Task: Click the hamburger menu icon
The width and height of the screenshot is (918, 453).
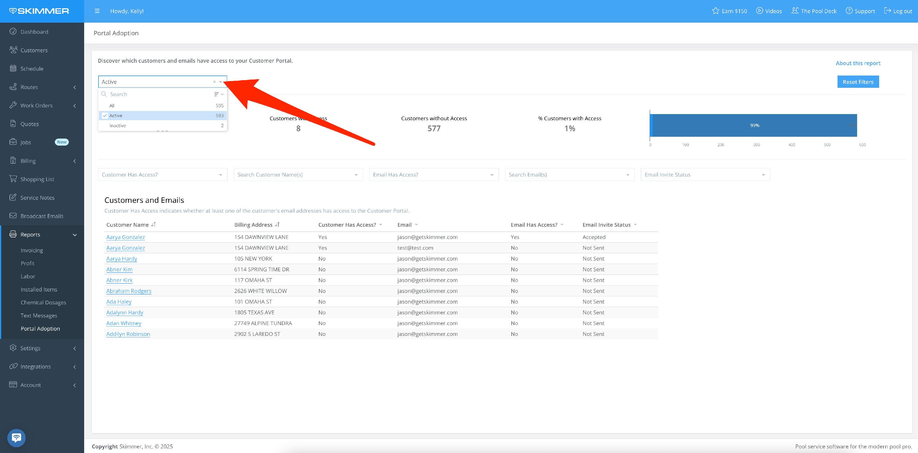Action: (97, 11)
